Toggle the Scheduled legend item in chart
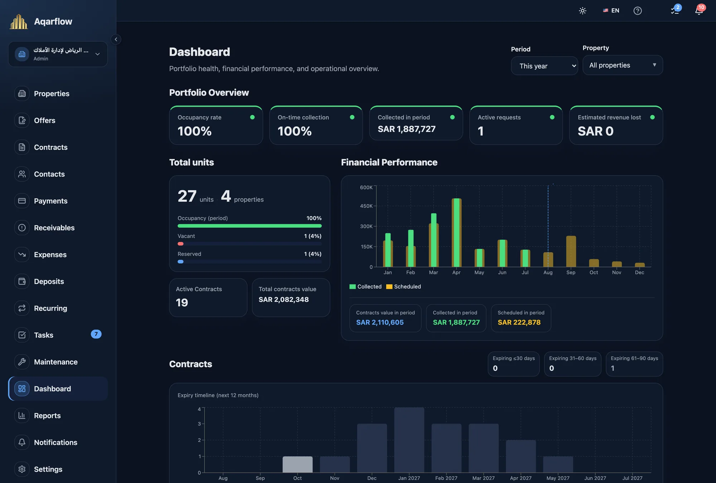The width and height of the screenshot is (716, 483). coord(403,287)
